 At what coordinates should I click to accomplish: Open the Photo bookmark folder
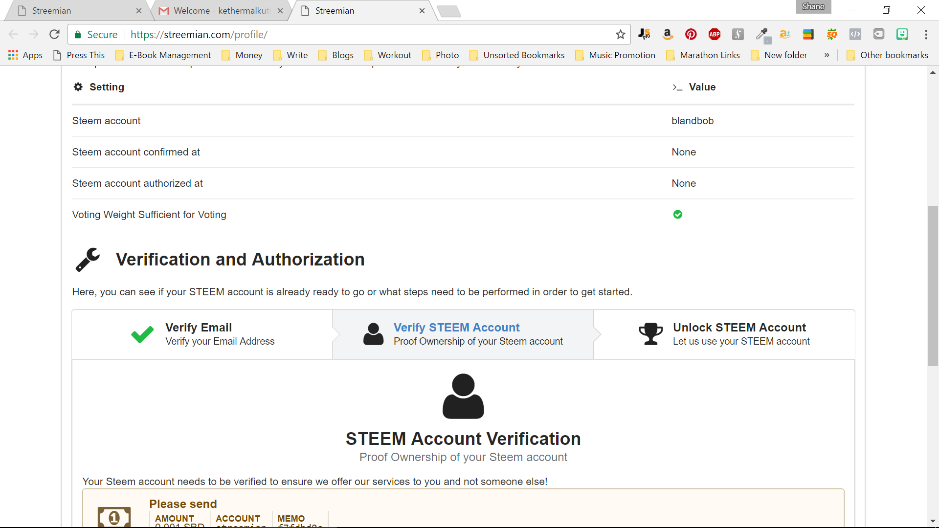pos(441,55)
